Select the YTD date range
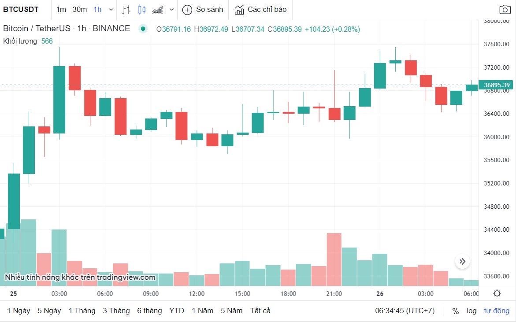 point(177,311)
